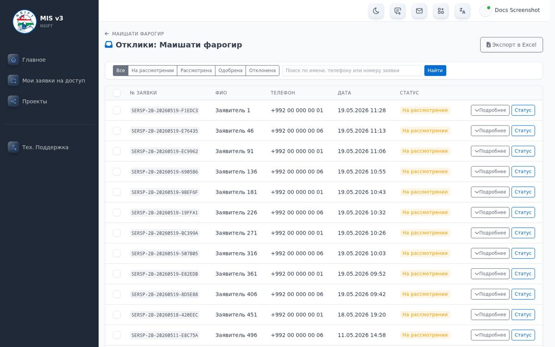This screenshot has height=347, width=555.
Task: Click application number SERSP-2B-20260519-EC9962
Action: click(x=165, y=151)
